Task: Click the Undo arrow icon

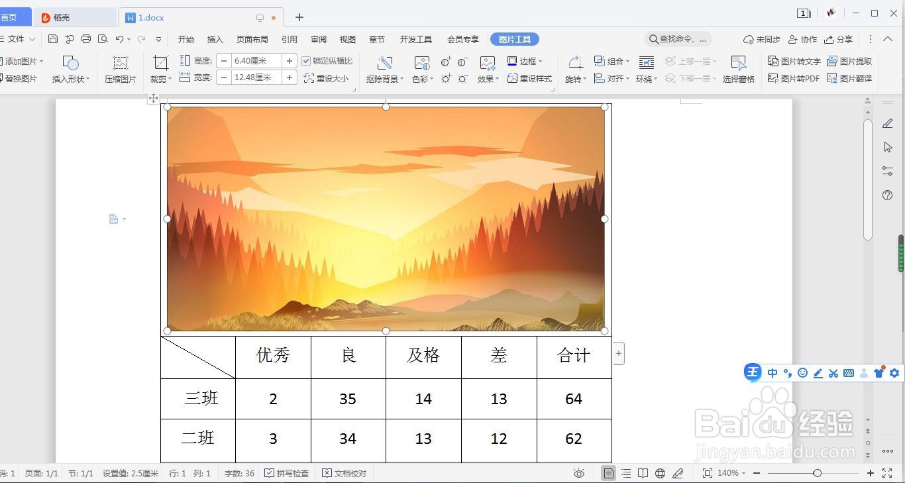Action: coord(119,39)
